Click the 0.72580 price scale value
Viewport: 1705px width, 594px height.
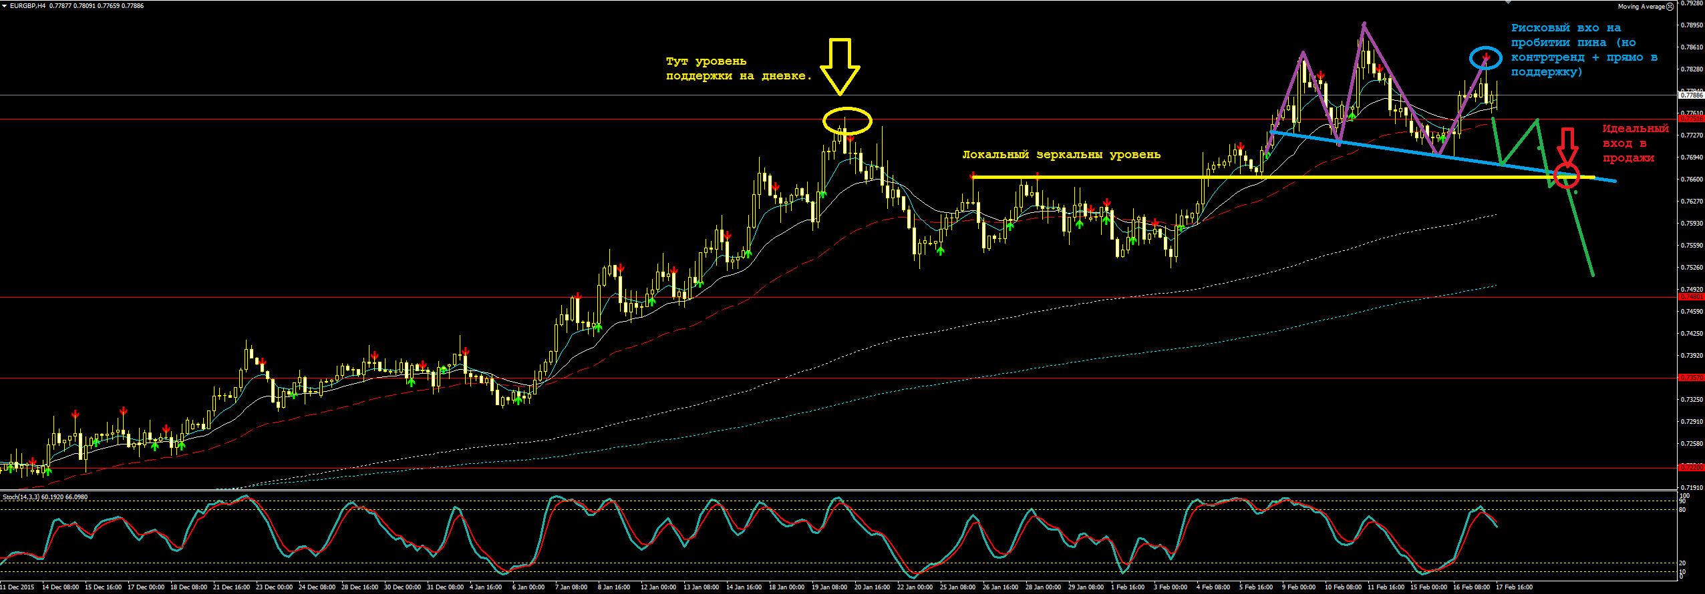(1692, 444)
